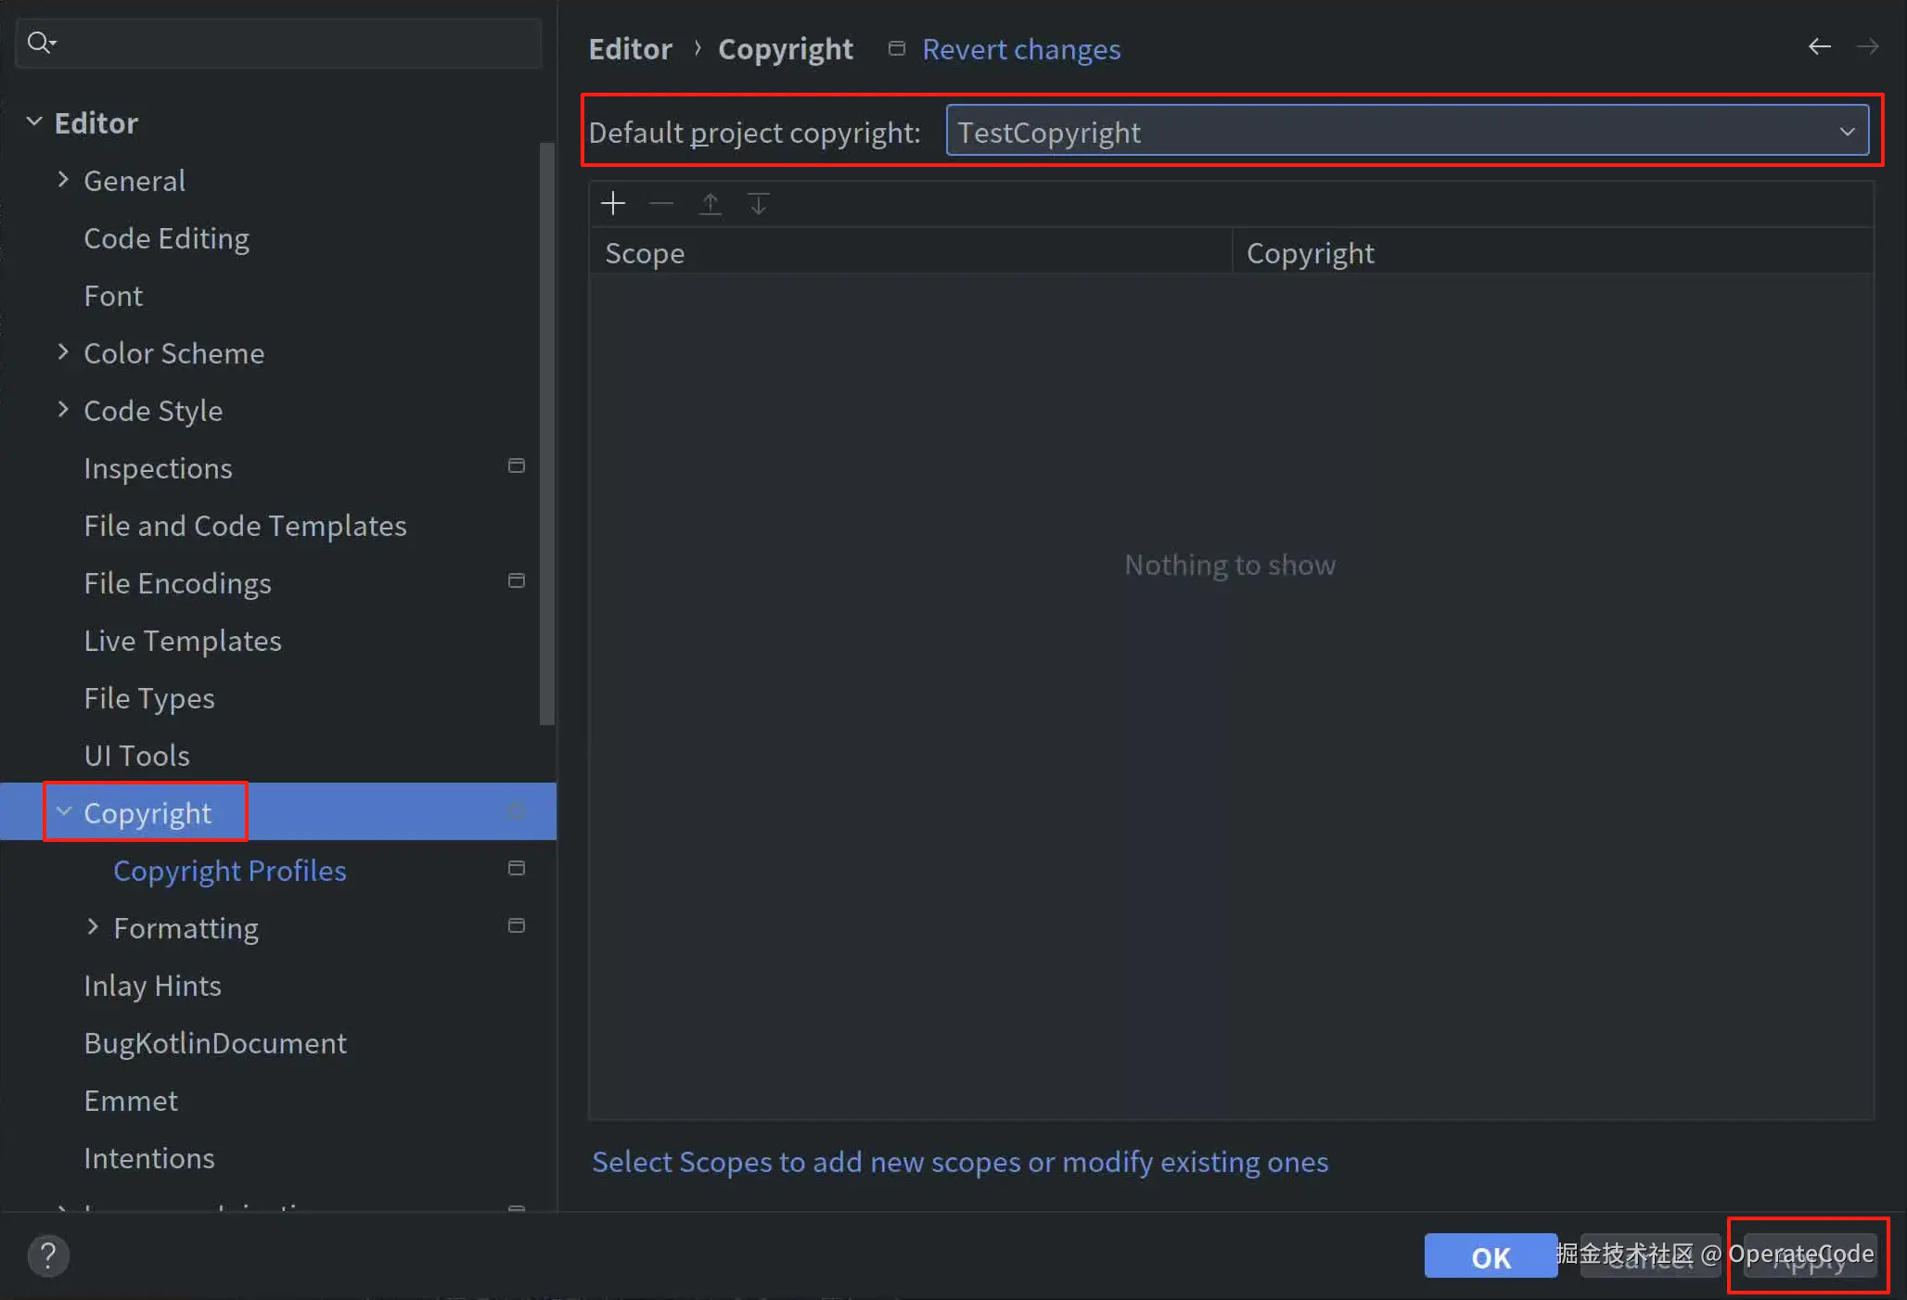Click the remove scope minus icon

coord(661,204)
